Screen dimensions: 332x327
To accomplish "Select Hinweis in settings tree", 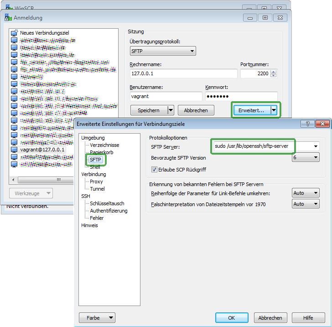I will coord(89,225).
